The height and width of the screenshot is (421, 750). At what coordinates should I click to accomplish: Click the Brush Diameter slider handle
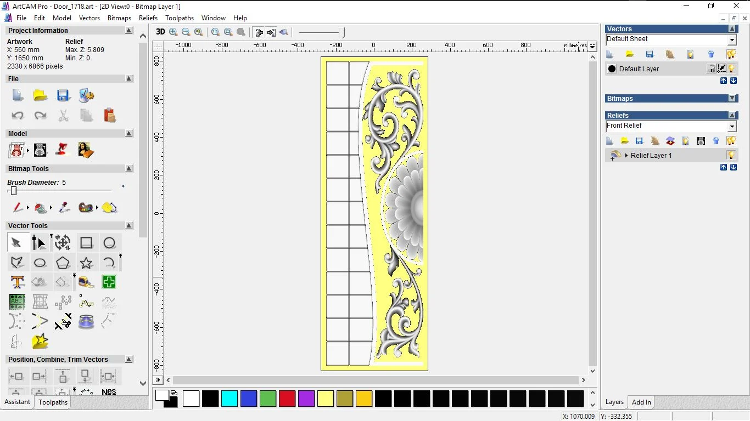pyautogui.click(x=14, y=191)
